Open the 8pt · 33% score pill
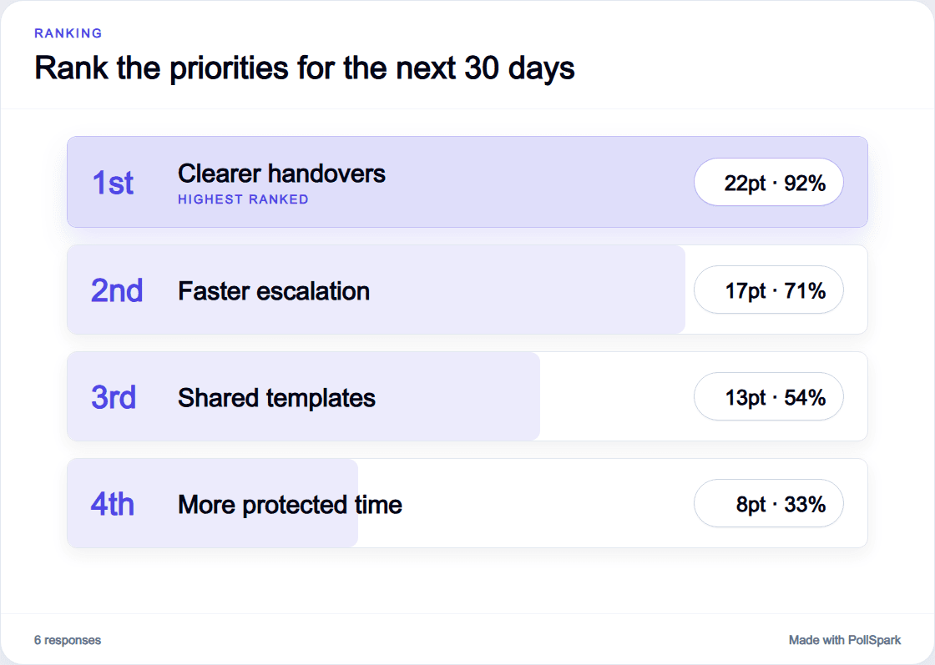This screenshot has height=665, width=935. coord(768,503)
